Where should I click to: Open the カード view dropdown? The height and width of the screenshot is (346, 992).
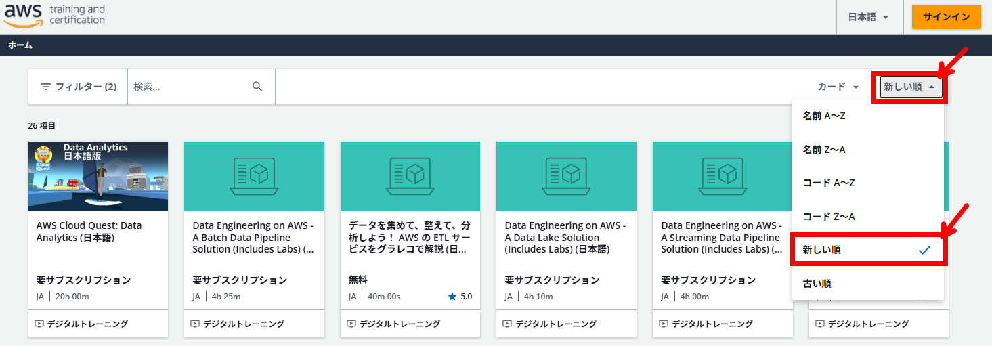click(x=838, y=87)
